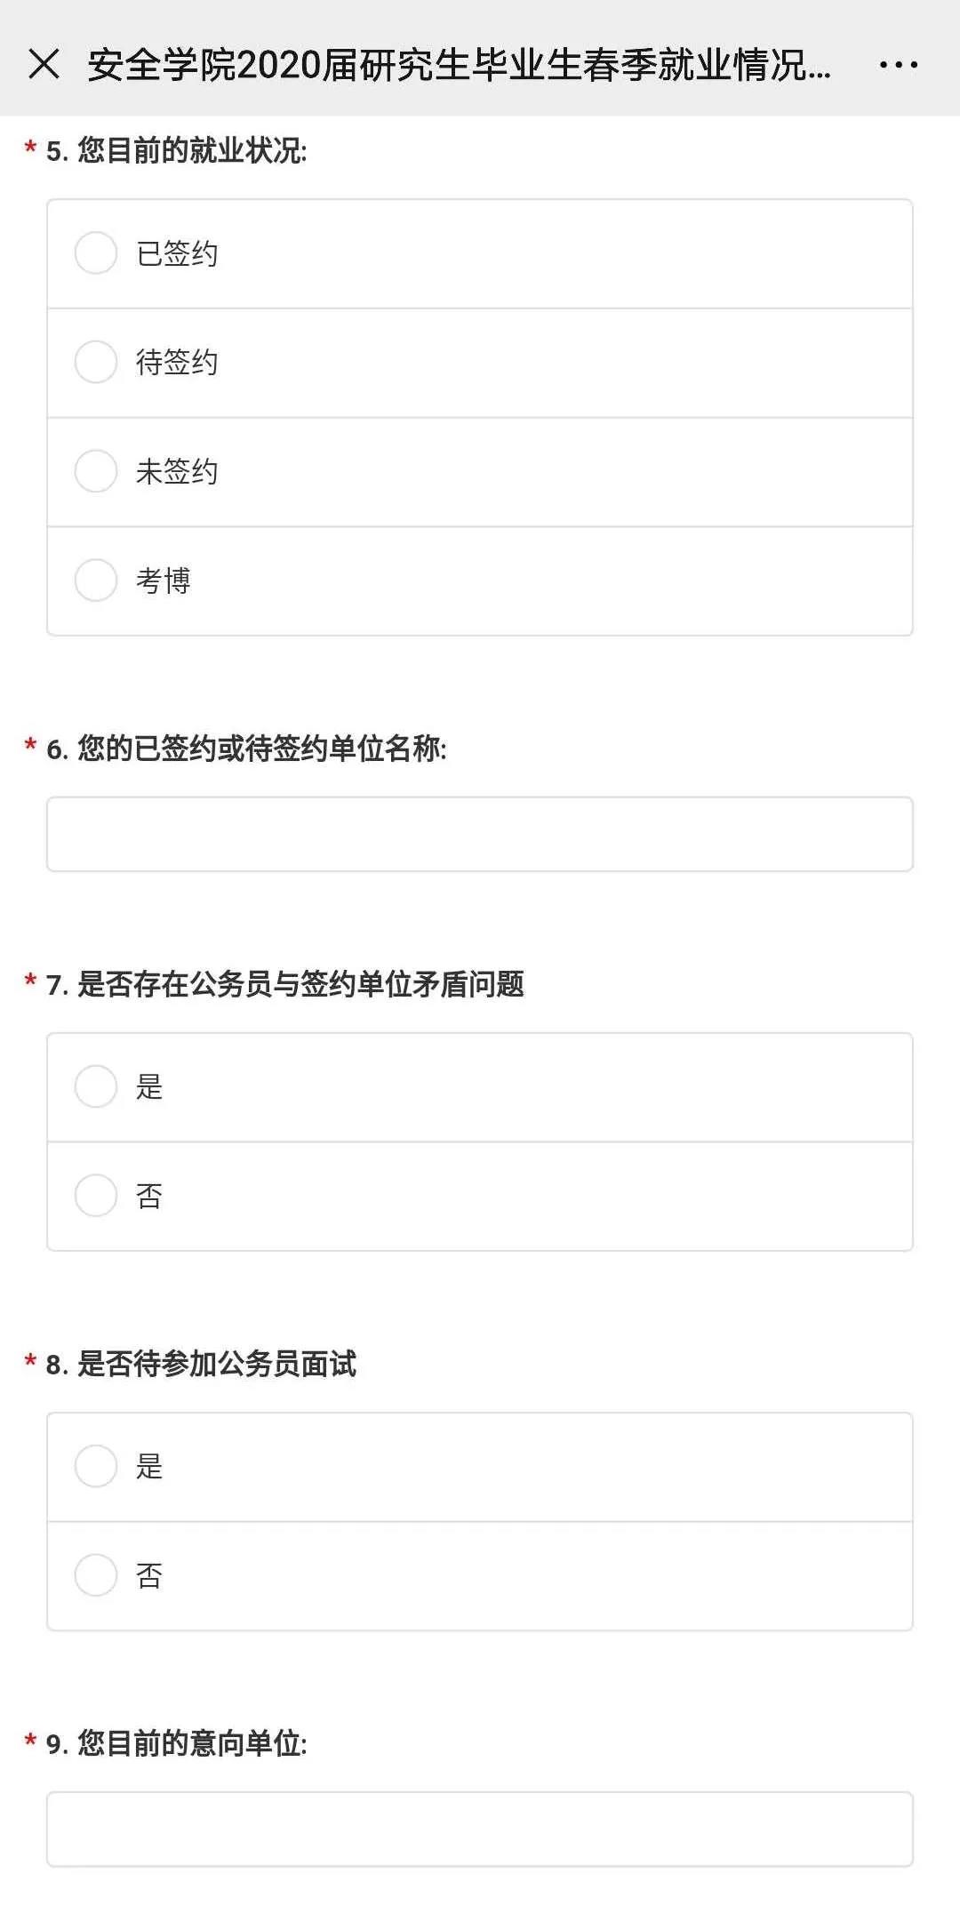Screen dimensions: 960x1930
Task: Click the 考博 option label text
Action: coord(164,581)
